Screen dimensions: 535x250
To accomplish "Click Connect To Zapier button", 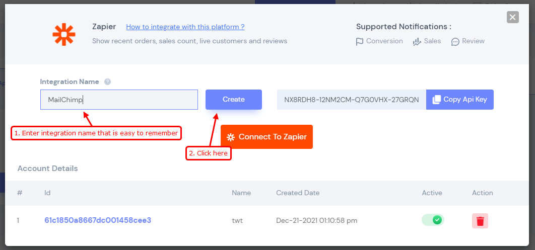I will click(x=267, y=137).
